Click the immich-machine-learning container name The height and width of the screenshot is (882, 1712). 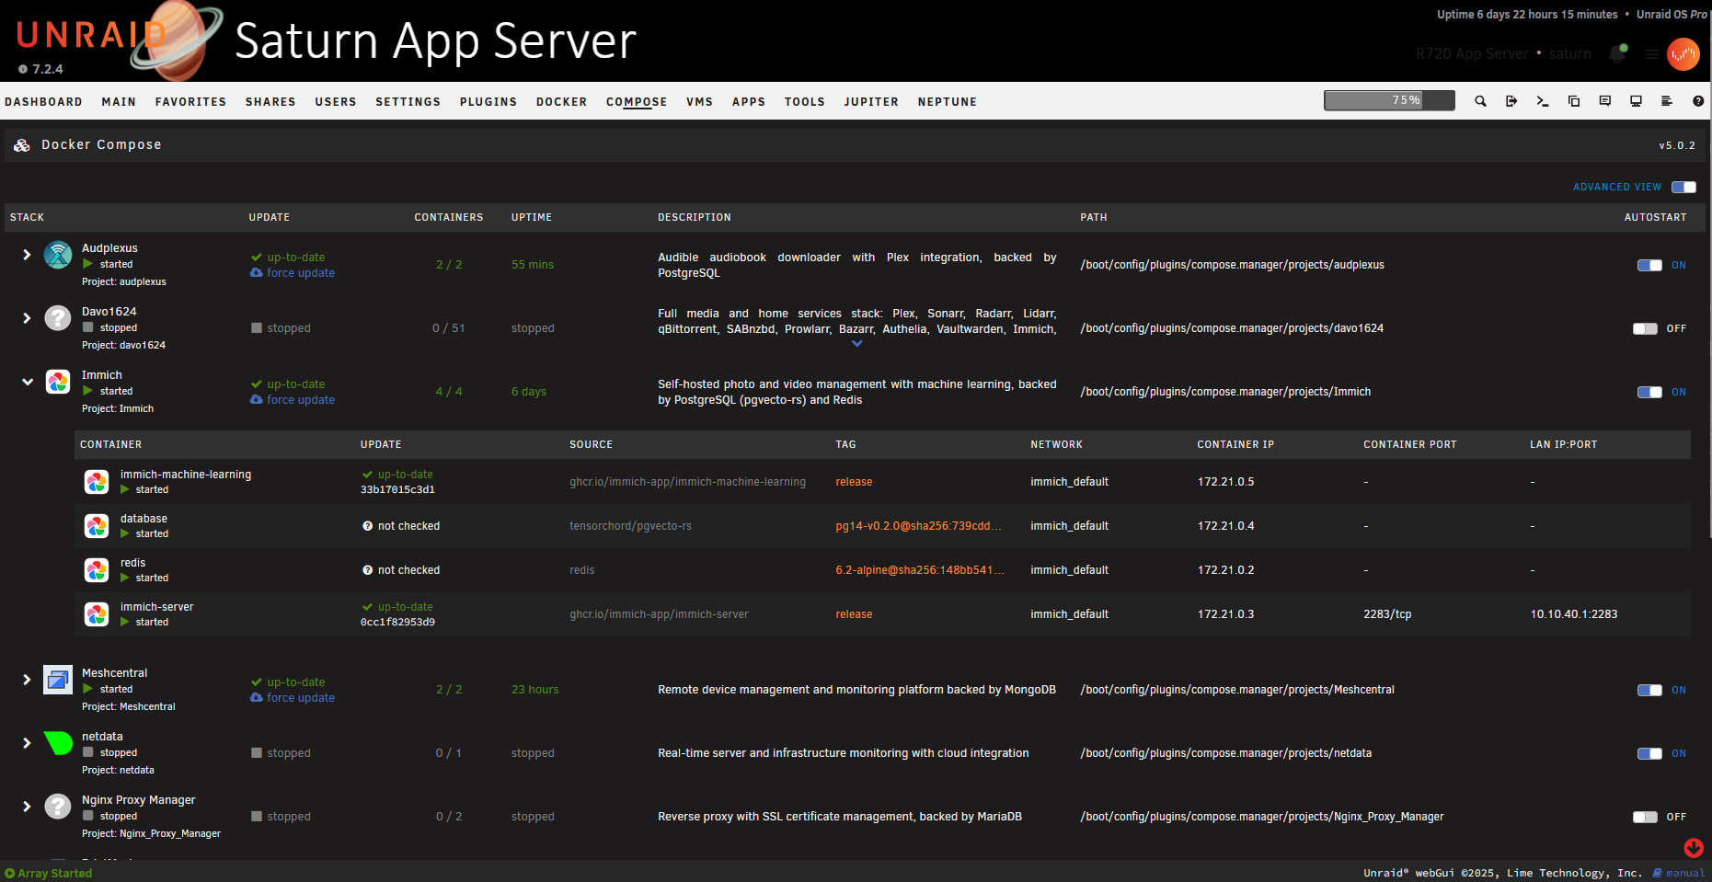click(x=186, y=475)
